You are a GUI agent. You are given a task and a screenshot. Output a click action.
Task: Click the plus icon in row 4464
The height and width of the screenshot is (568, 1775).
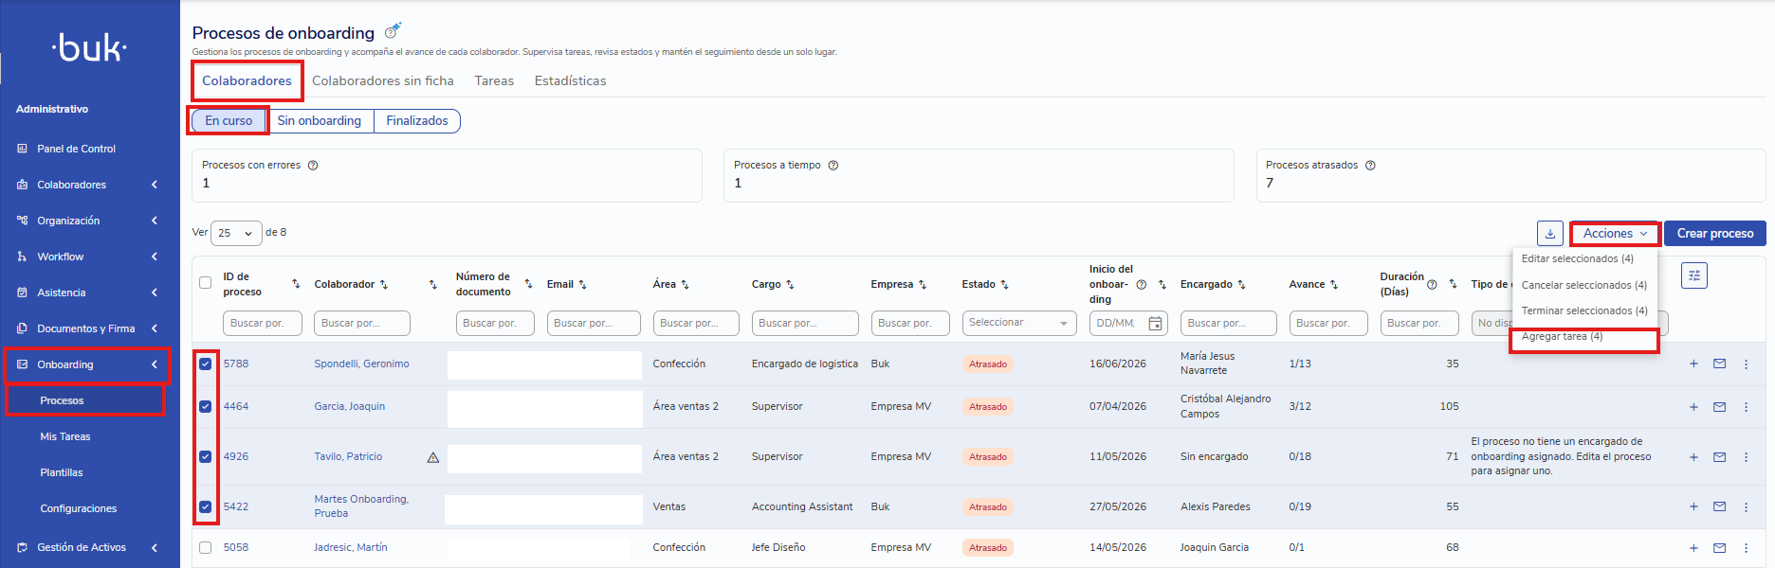(1693, 407)
